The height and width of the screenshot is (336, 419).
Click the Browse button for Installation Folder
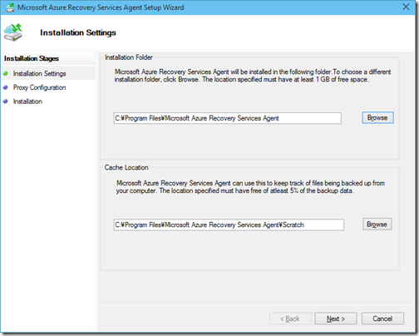tap(377, 118)
